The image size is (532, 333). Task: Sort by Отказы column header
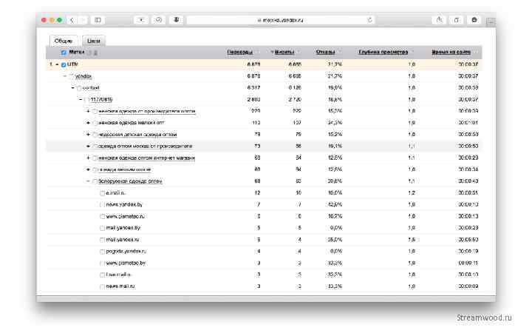325,53
